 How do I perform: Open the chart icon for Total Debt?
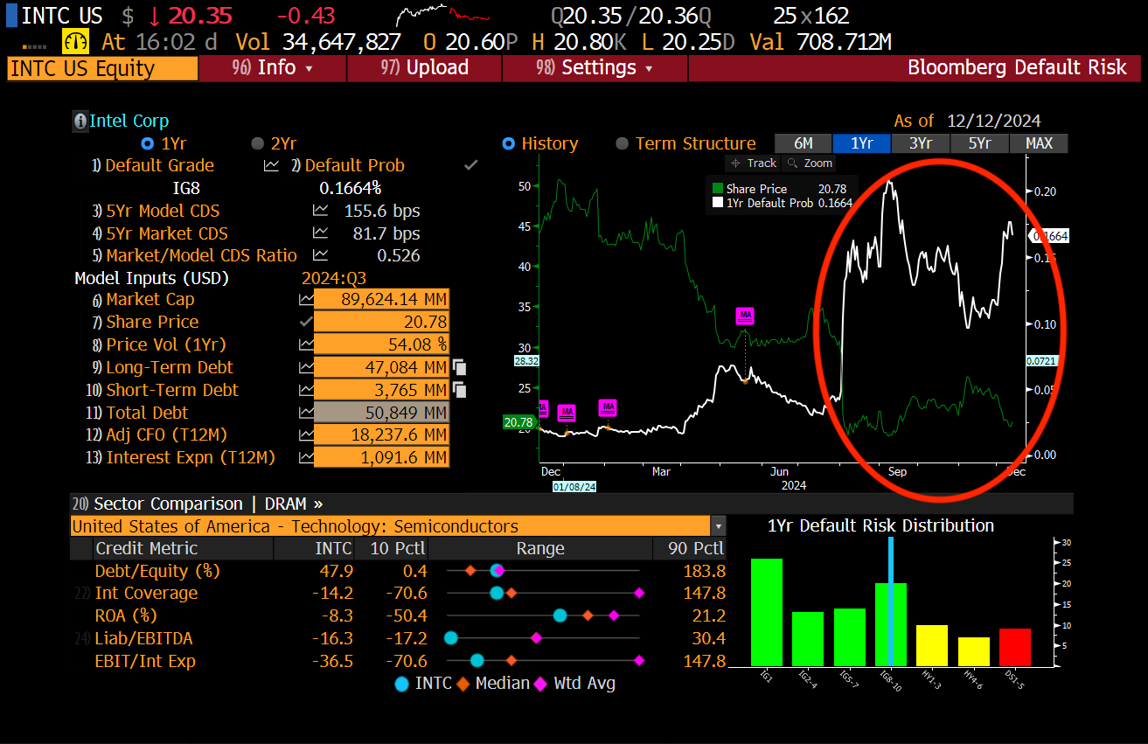point(306,413)
